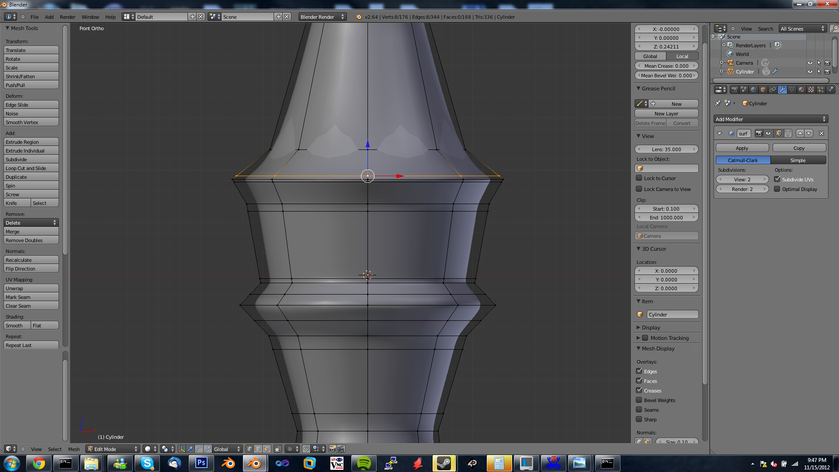Open the Window menu
Screen dimensions: 839x472
pyautogui.click(x=90, y=17)
